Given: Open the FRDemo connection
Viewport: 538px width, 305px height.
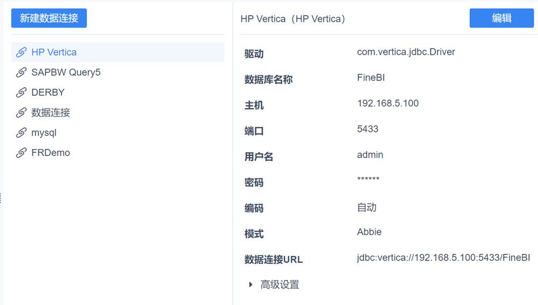Looking at the screenshot, I should 51,153.
